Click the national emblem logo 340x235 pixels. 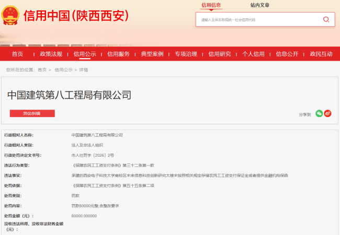(10, 15)
